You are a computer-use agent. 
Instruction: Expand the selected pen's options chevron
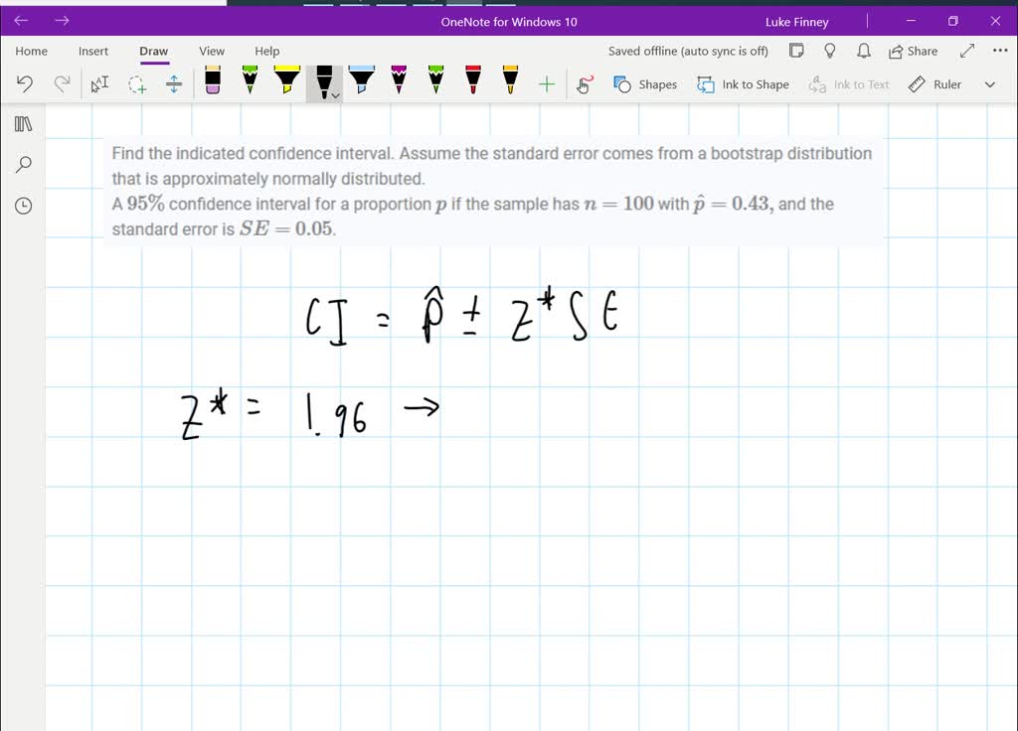tap(337, 95)
